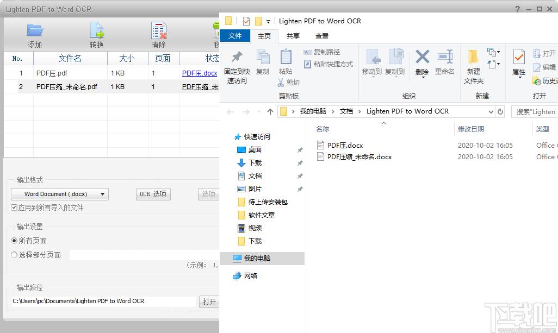The width and height of the screenshot is (558, 333).
Task: Switch to the 查看 ribbon tab
Action: [x=322, y=36]
